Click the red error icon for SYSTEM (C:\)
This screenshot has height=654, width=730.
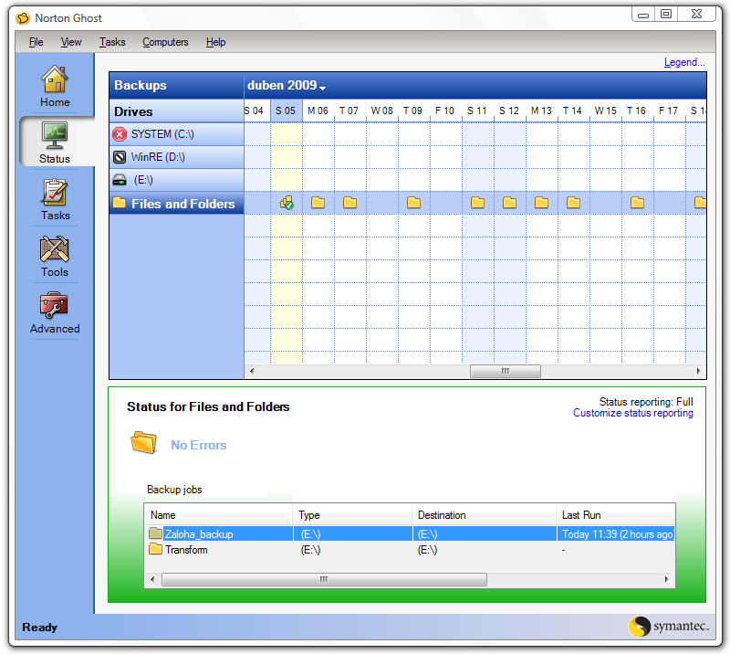120,134
